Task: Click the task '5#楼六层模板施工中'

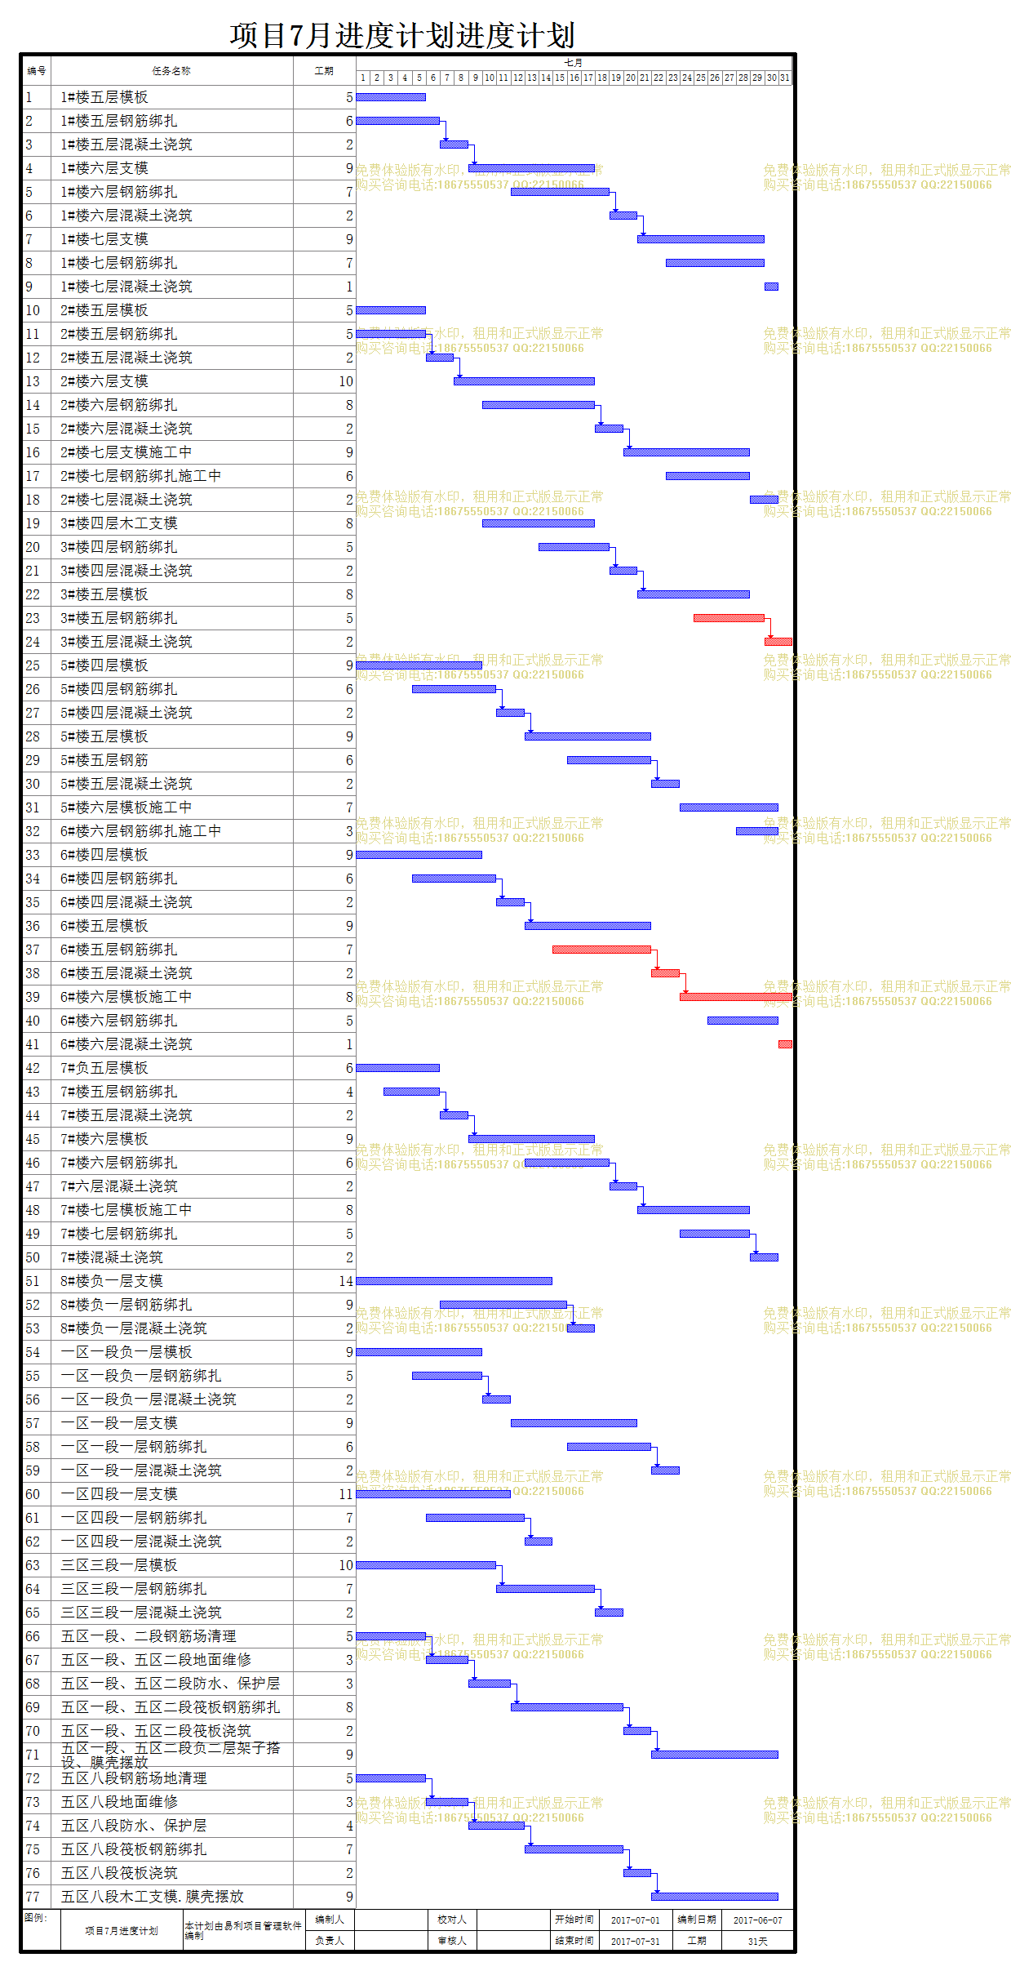Action: pos(126,808)
